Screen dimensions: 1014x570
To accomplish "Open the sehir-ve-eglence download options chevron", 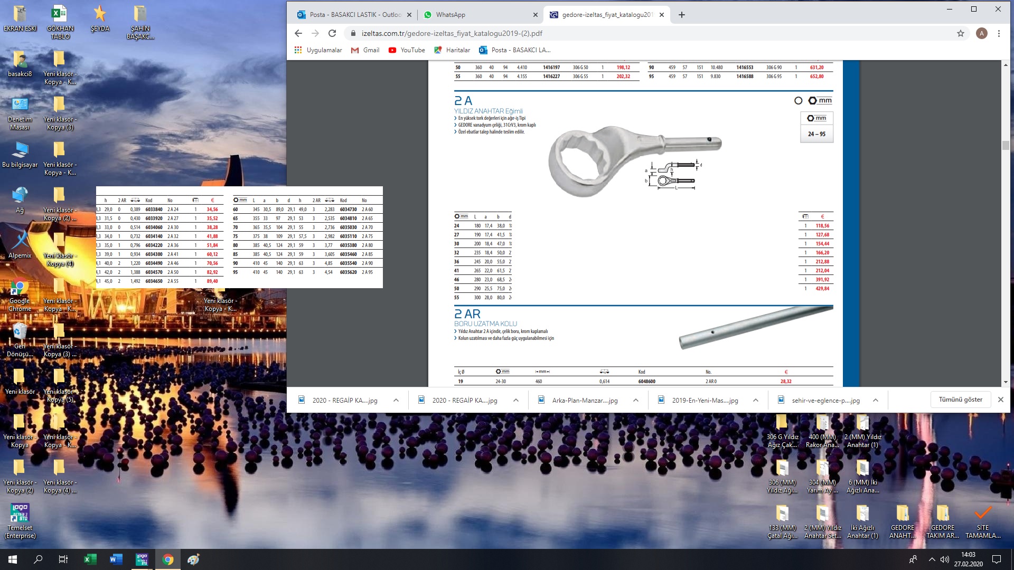I will (x=876, y=401).
